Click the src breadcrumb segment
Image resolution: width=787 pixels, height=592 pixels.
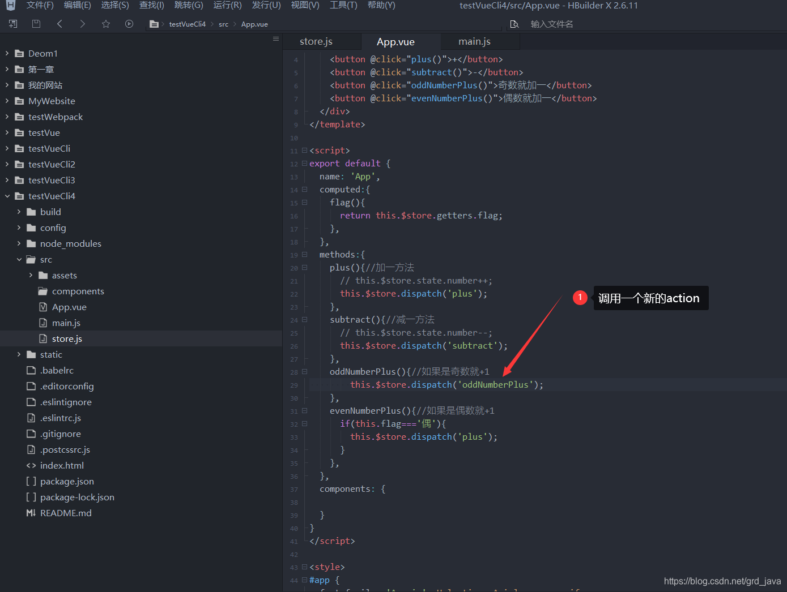(x=223, y=24)
